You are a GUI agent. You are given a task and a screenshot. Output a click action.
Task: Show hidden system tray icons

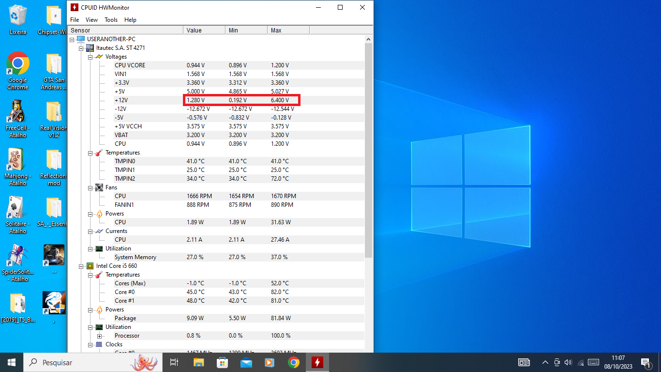pyautogui.click(x=545, y=362)
